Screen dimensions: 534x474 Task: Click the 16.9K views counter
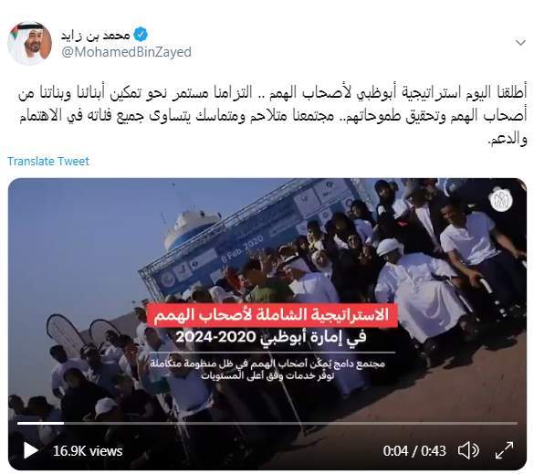tap(88, 451)
